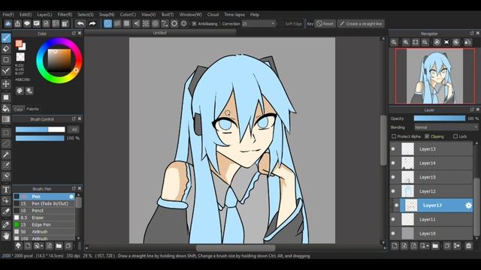Select the Edge Pen brush
The height and width of the screenshot is (270, 481).
[44, 225]
